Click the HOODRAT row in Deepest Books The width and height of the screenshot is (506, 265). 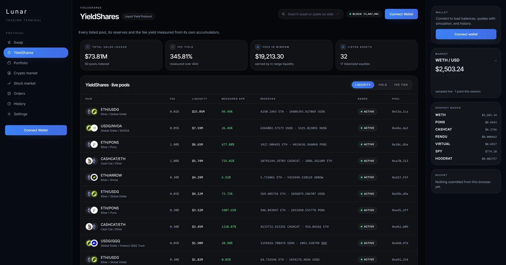(466, 158)
